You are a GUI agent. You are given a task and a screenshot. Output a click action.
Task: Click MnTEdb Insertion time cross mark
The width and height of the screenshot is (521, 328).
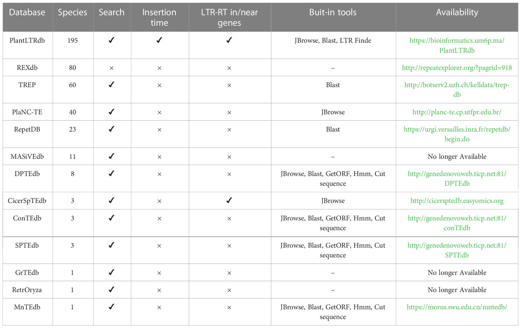(x=159, y=307)
